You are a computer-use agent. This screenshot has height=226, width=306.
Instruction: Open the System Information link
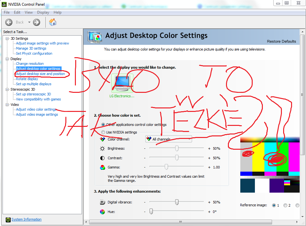tap(26, 219)
